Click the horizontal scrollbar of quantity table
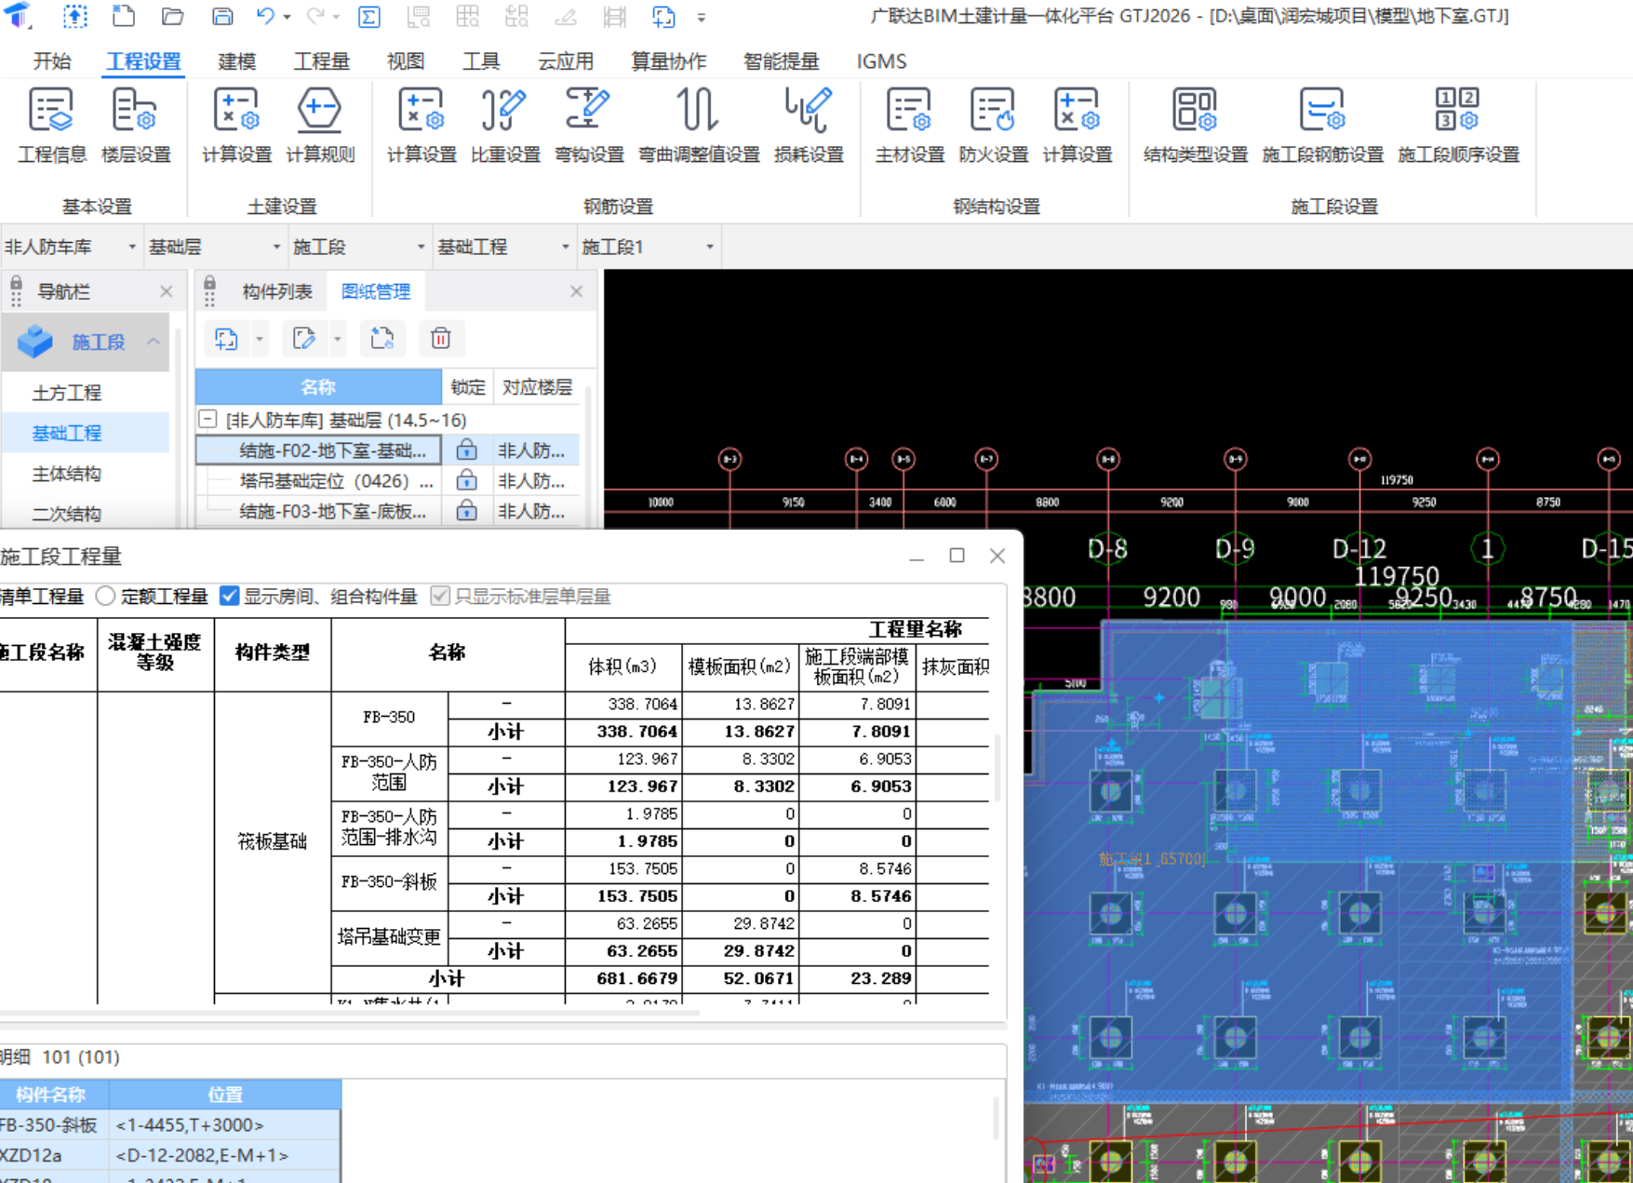 pyautogui.click(x=349, y=1013)
